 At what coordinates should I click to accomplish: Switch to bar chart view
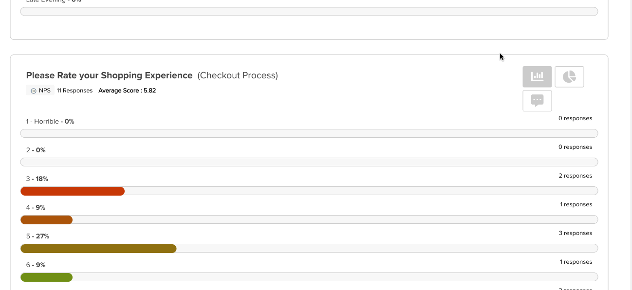click(x=537, y=76)
